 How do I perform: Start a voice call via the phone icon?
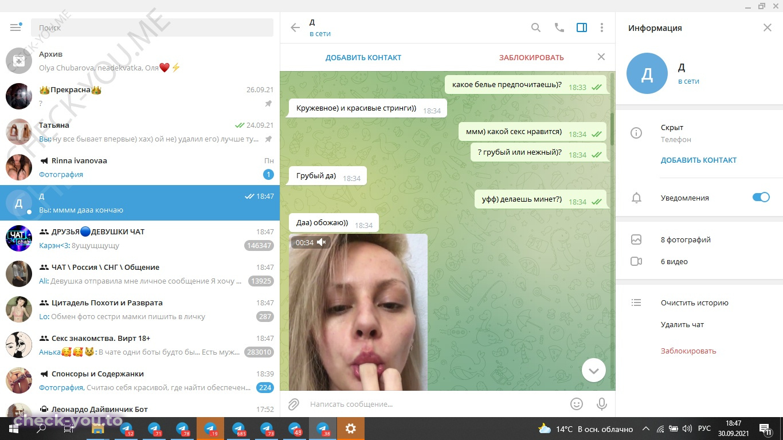pyautogui.click(x=559, y=27)
